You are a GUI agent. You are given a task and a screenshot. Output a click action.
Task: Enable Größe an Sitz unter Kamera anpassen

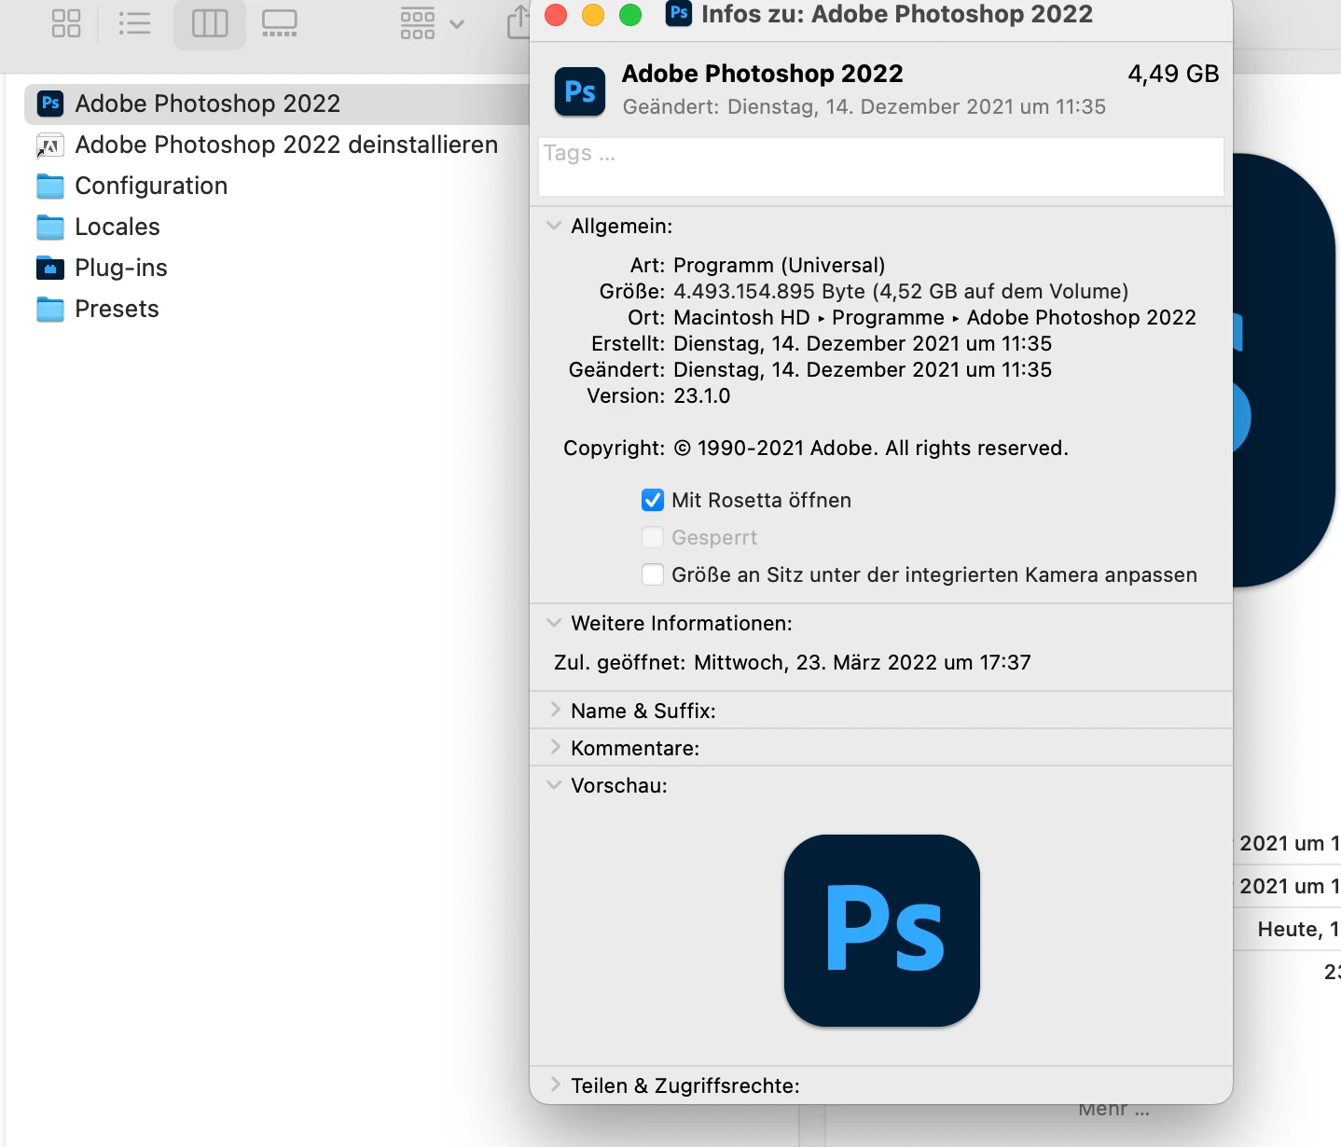click(653, 575)
